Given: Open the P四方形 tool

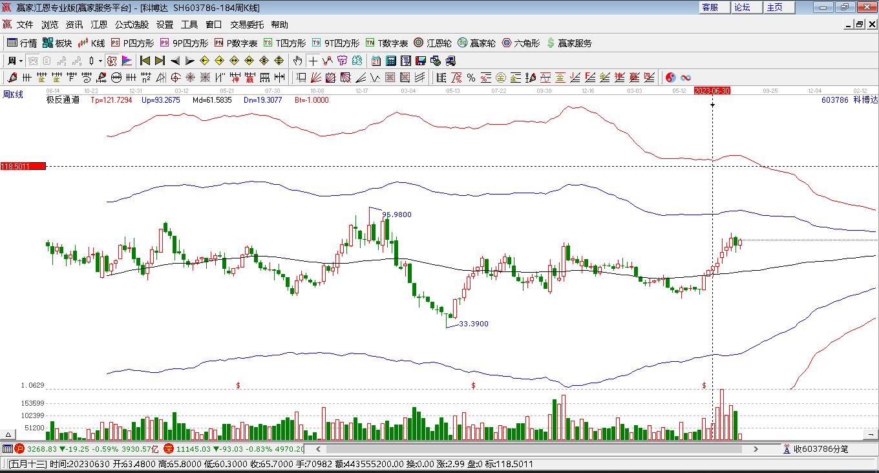Looking at the screenshot, I should click(x=132, y=43).
